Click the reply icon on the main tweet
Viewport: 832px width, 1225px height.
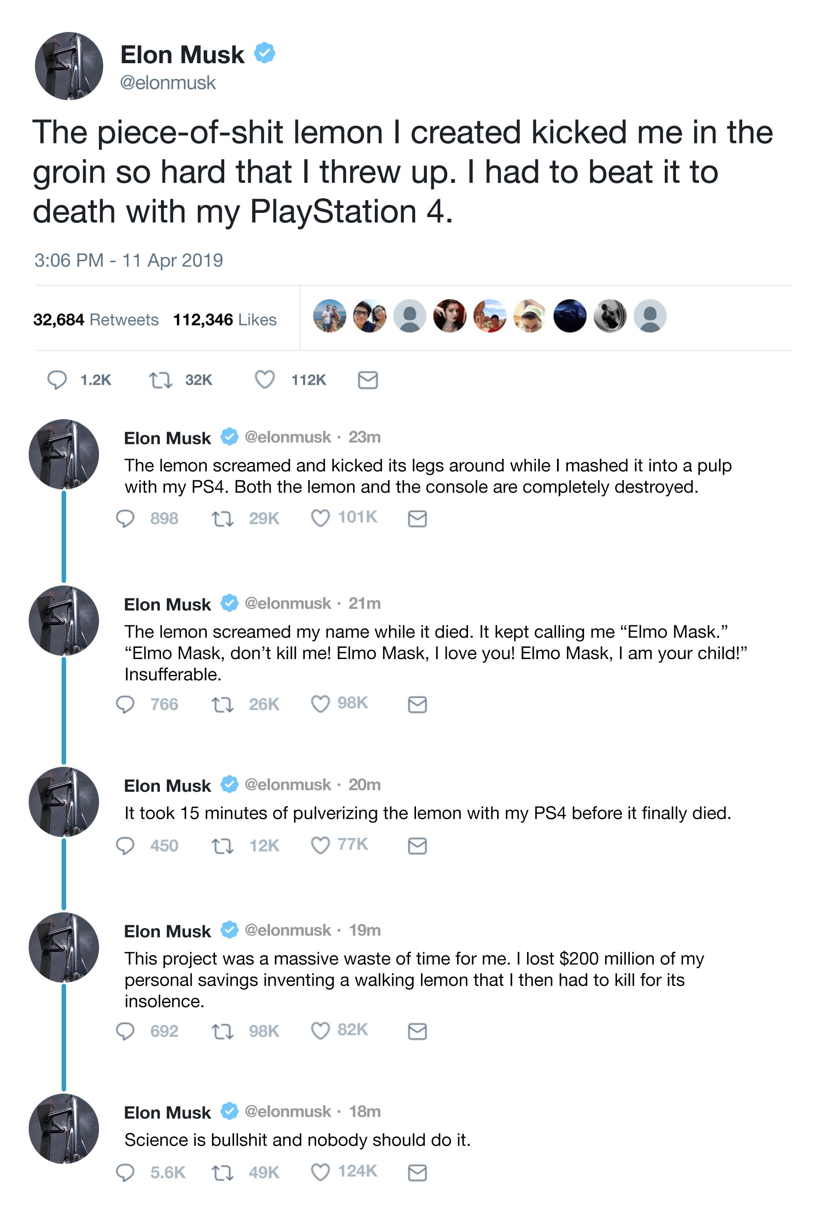(57, 380)
